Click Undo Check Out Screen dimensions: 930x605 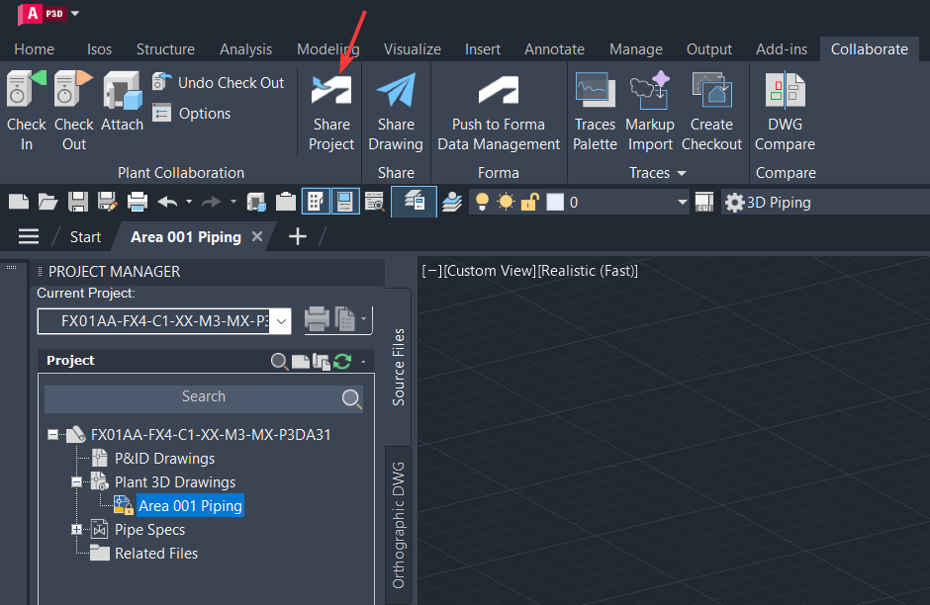coord(219,82)
